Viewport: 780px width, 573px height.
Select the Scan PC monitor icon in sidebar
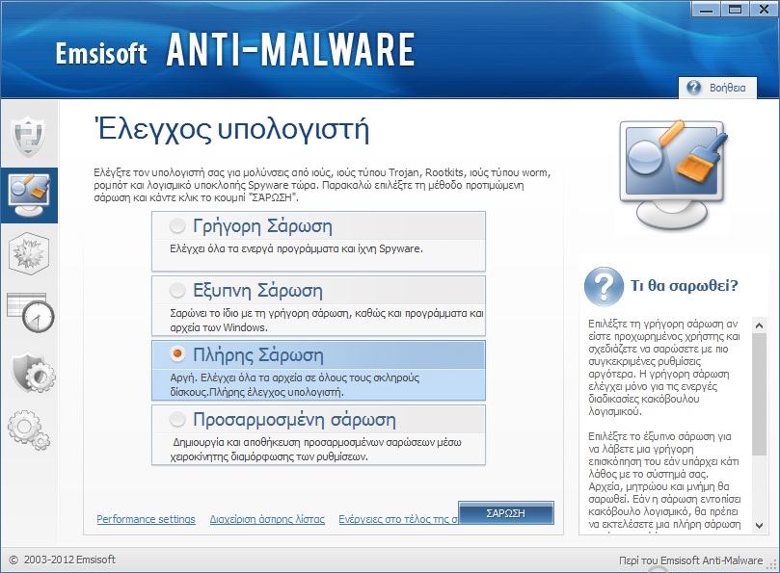tap(29, 195)
